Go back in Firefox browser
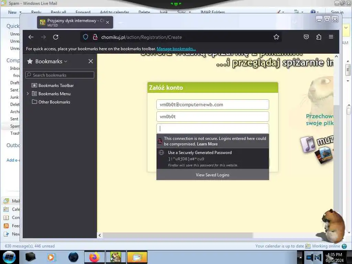This screenshot has height=264, width=352. point(31,37)
